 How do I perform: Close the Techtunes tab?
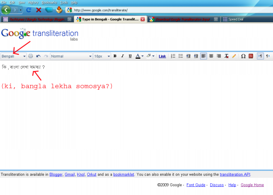point(69,19)
